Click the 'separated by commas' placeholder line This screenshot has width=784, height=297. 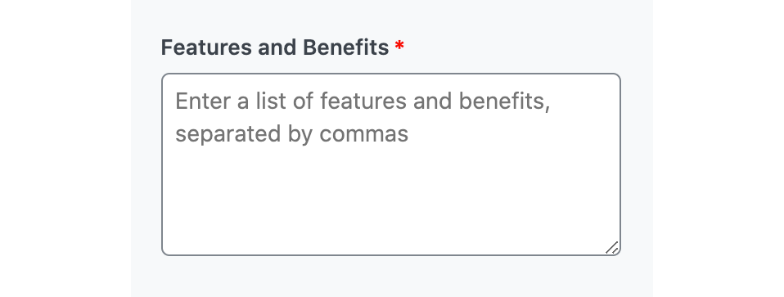[x=292, y=134]
